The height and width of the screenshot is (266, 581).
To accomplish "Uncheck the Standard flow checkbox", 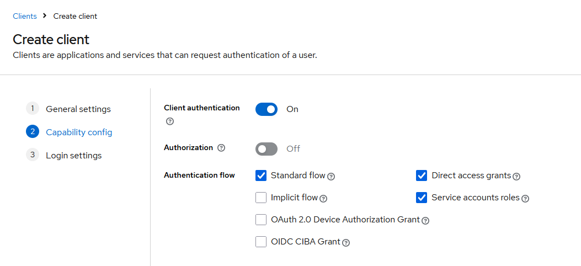I will (x=261, y=175).
